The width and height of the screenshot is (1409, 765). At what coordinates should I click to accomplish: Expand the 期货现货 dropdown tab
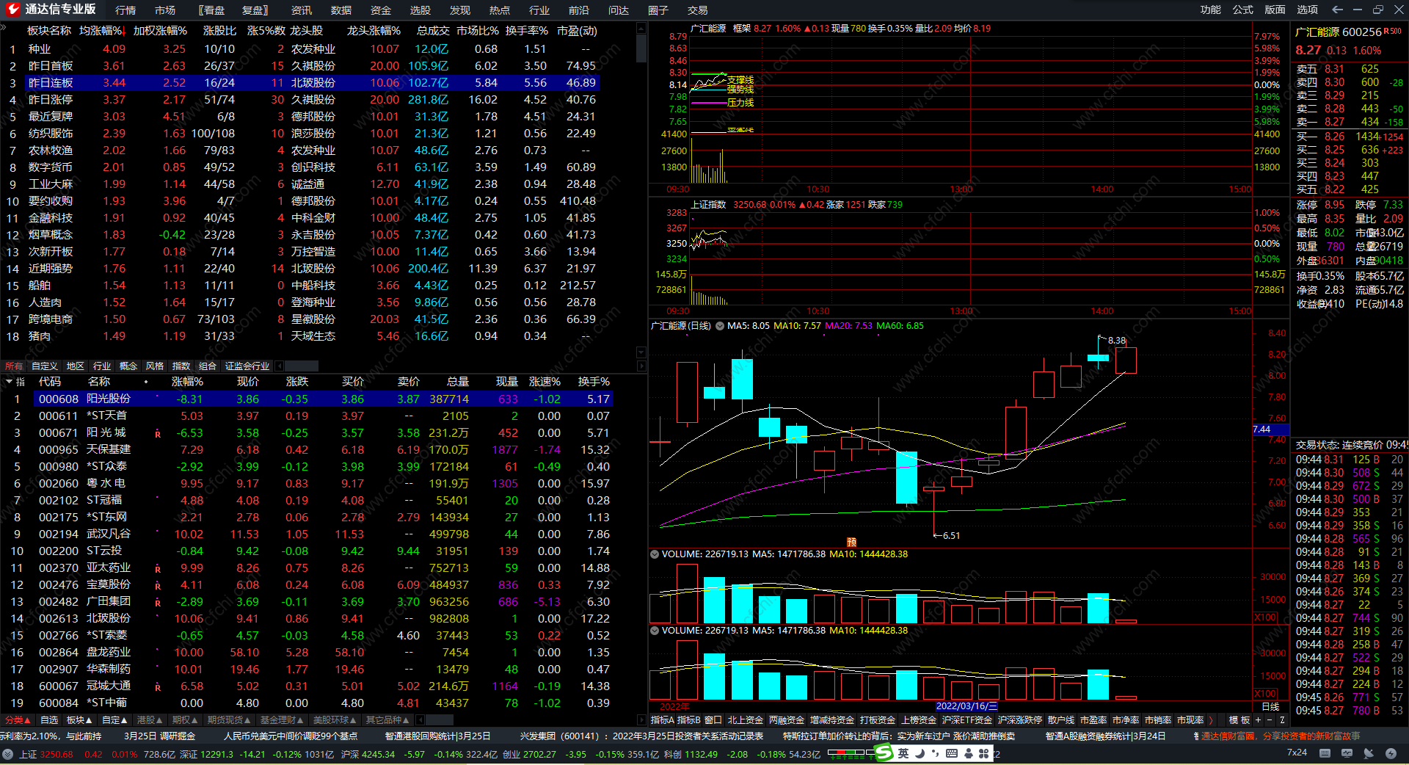(x=230, y=720)
